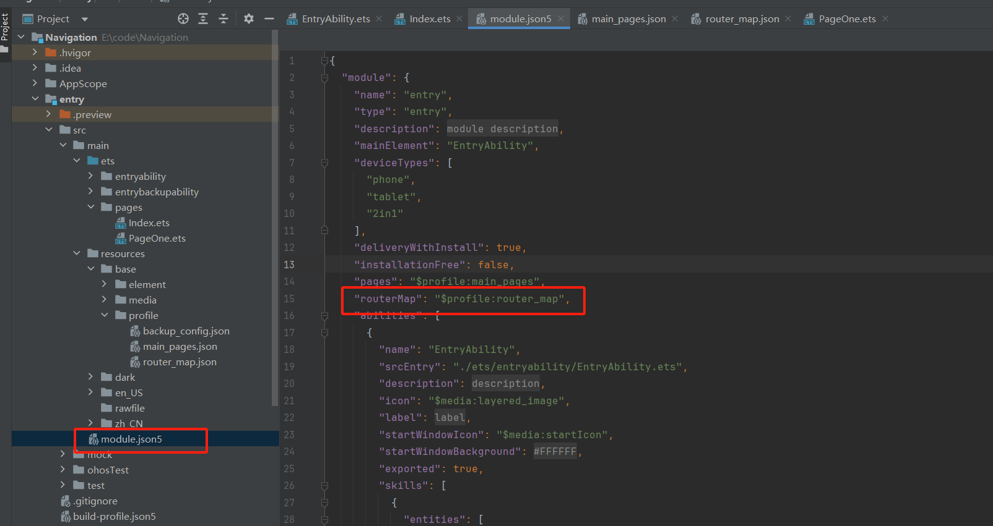Select module.json5 in the project tree
This screenshot has height=526, width=993.
point(131,439)
